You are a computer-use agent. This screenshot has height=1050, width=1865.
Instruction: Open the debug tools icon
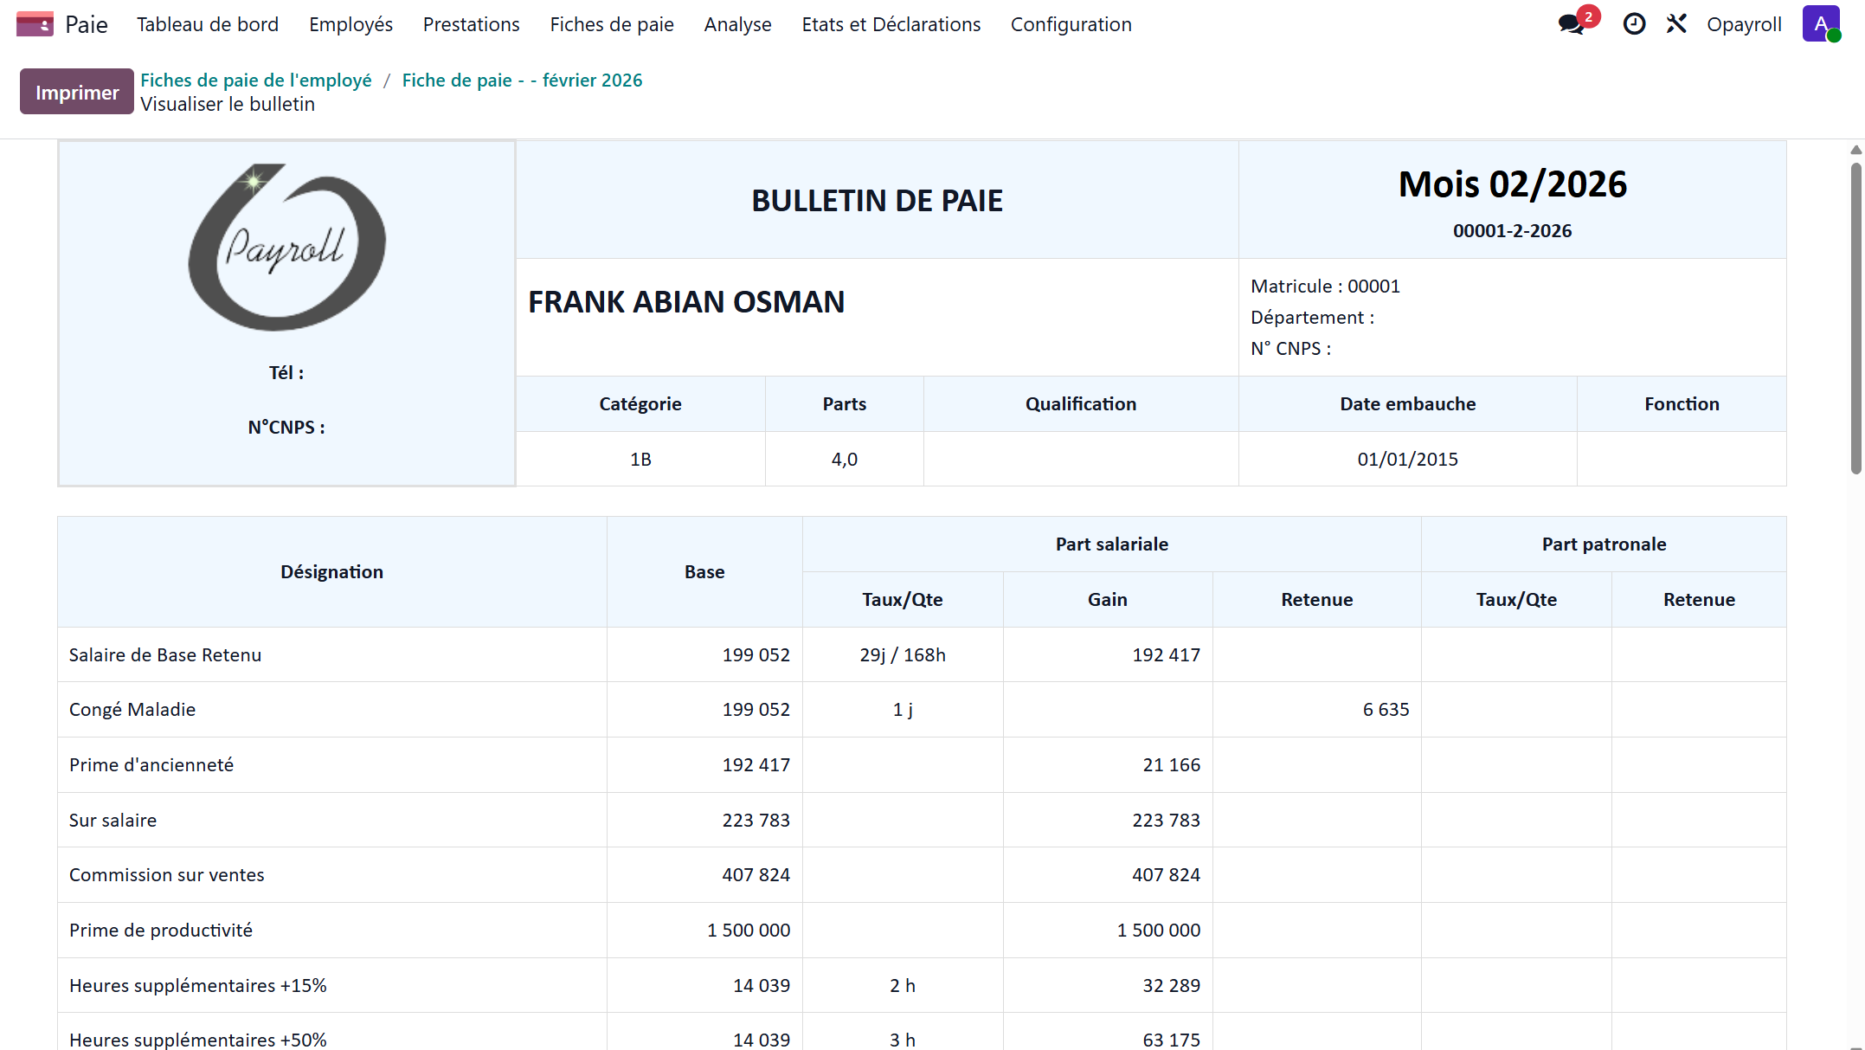[1676, 24]
